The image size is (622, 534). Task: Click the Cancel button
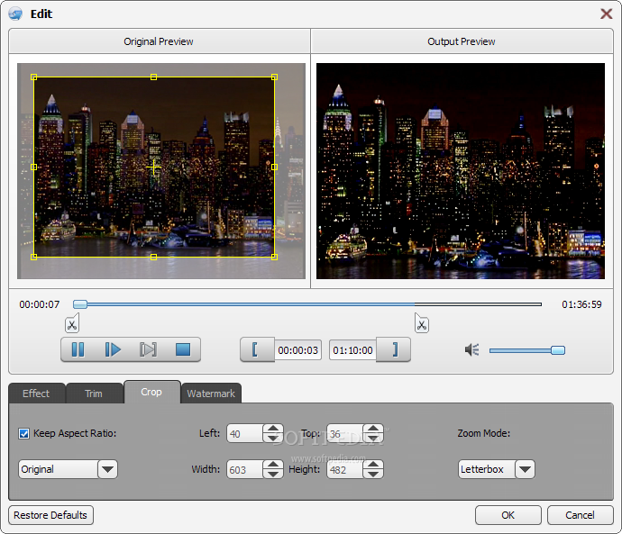(580, 515)
